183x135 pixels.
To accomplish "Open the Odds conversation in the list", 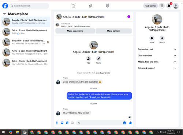I will [26, 32].
